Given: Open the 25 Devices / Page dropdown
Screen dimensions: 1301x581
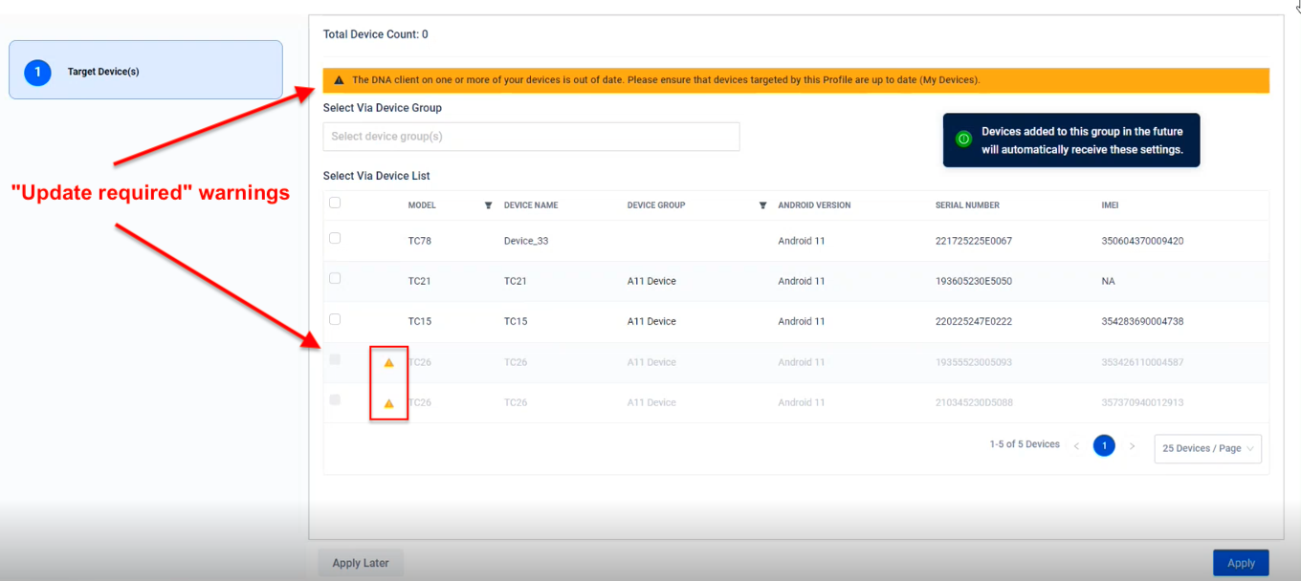Looking at the screenshot, I should point(1208,448).
